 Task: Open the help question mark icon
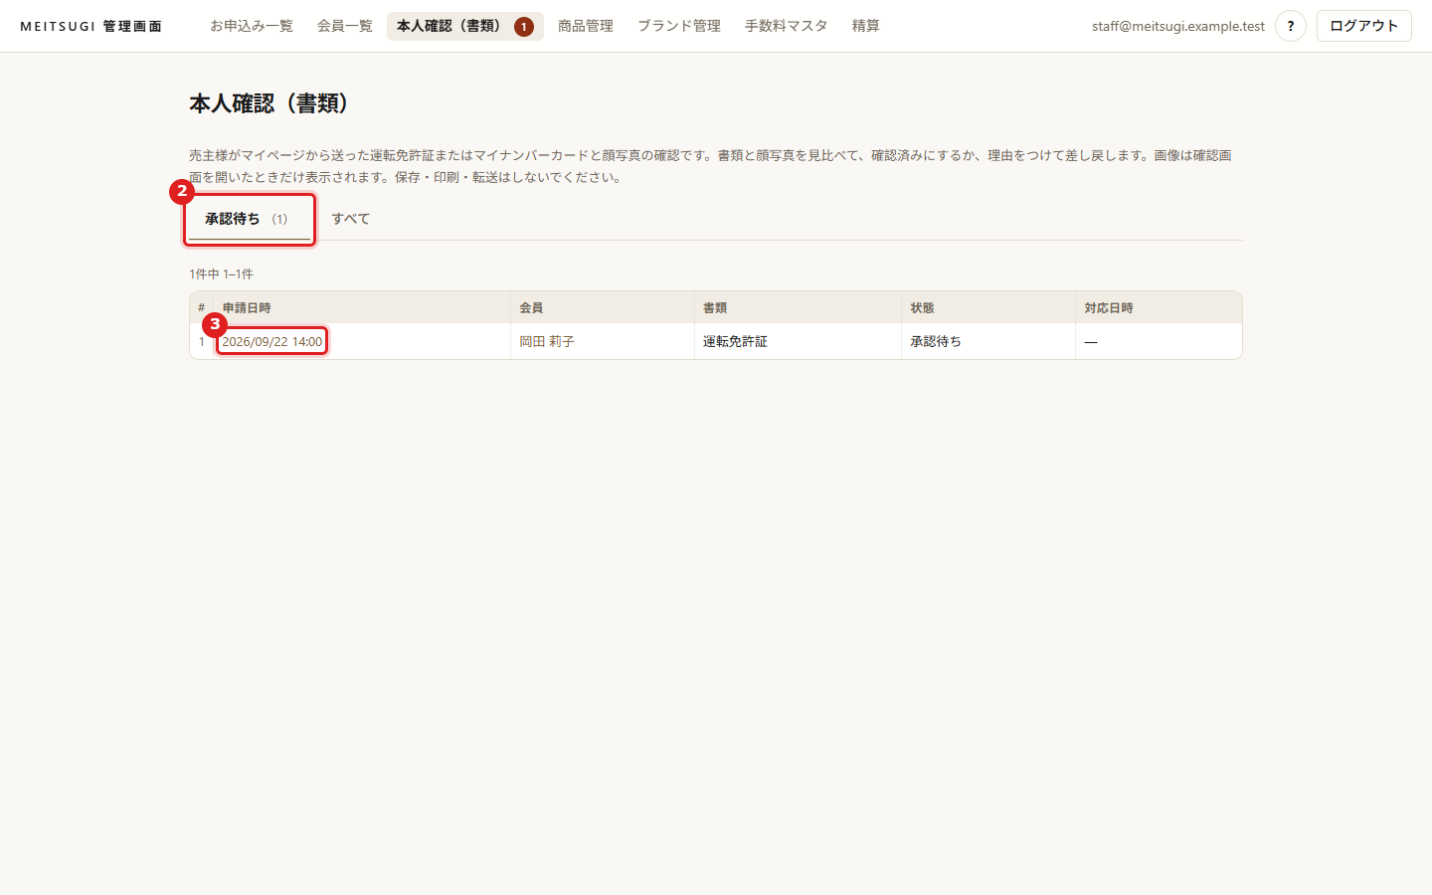1291,26
